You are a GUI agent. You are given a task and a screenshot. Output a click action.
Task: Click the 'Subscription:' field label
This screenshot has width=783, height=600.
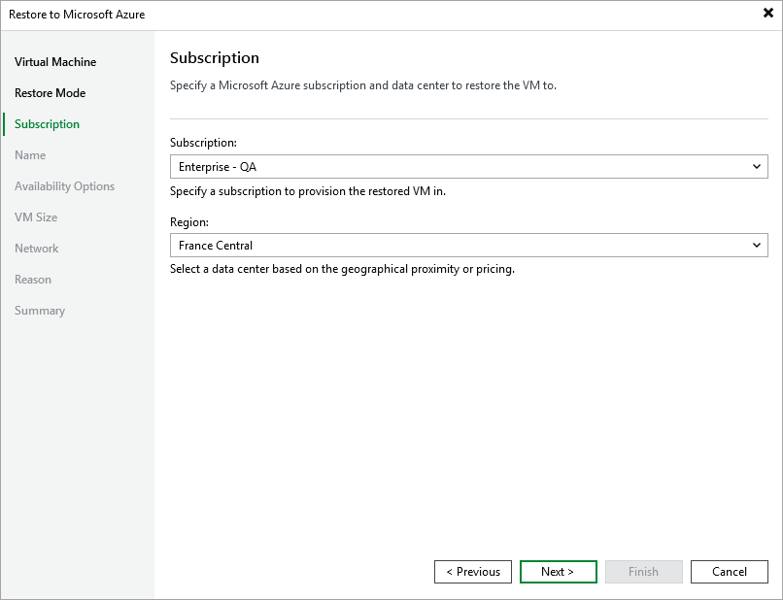click(x=203, y=143)
